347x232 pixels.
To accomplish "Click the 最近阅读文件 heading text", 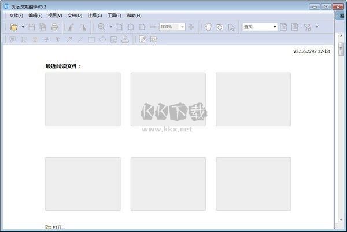I will (63, 66).
